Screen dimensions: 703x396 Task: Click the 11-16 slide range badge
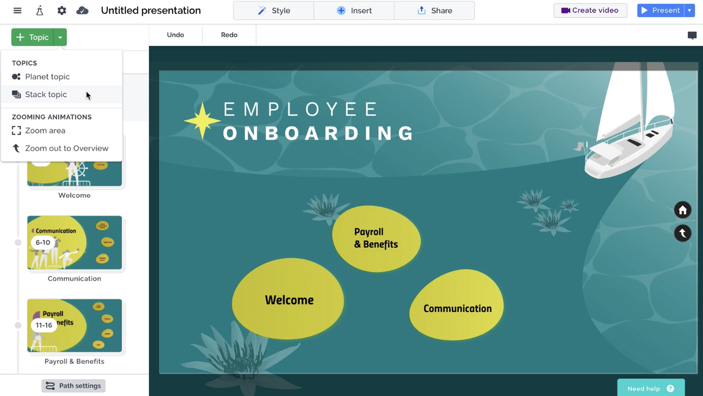pos(43,326)
